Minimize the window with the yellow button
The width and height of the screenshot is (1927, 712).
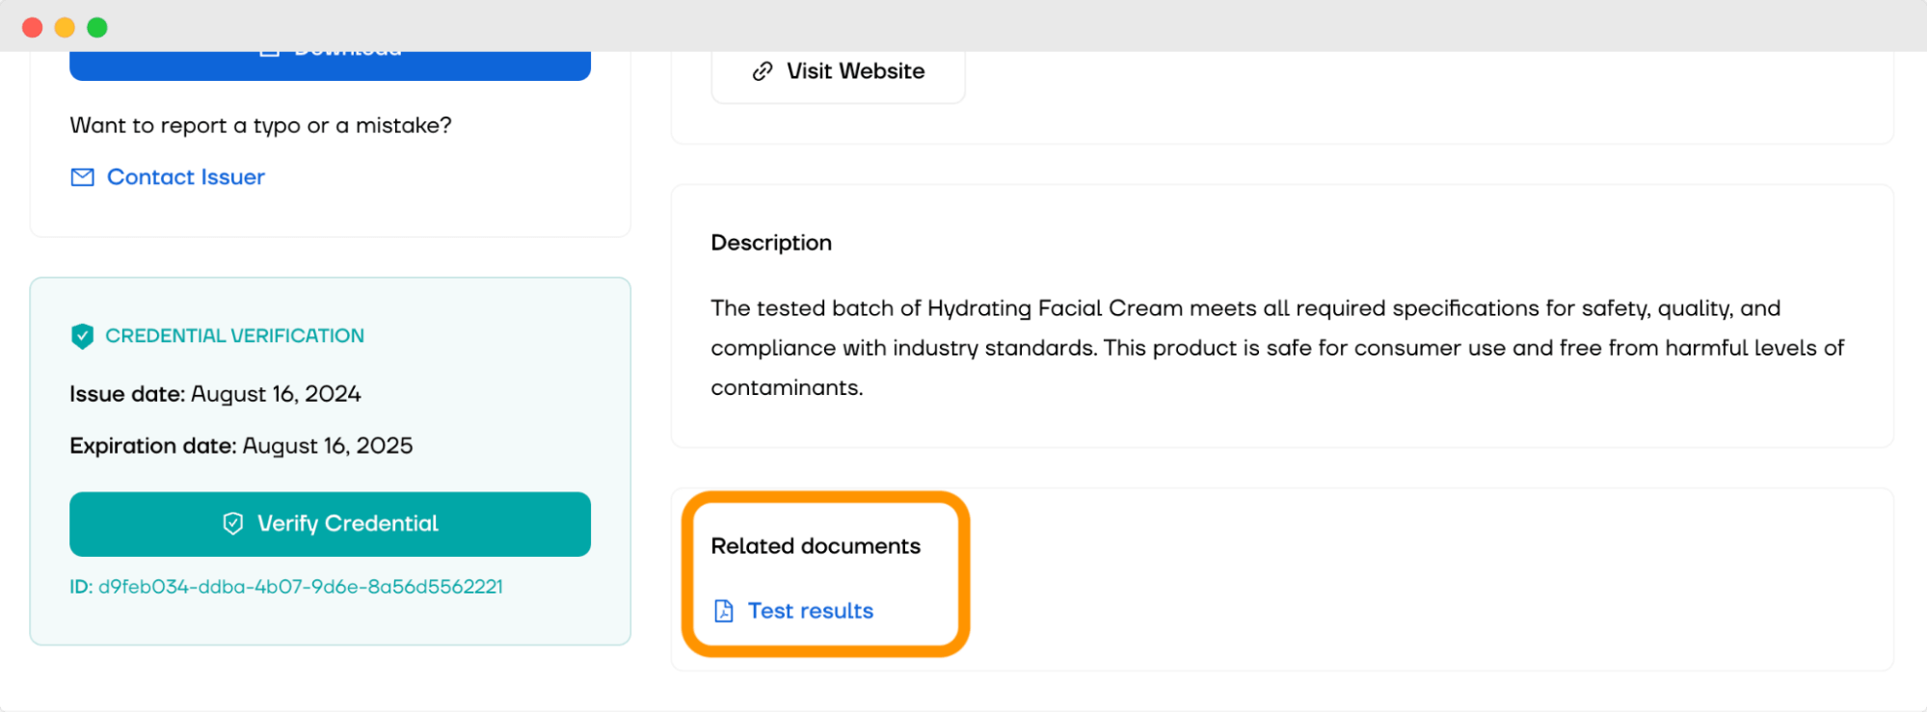(65, 27)
